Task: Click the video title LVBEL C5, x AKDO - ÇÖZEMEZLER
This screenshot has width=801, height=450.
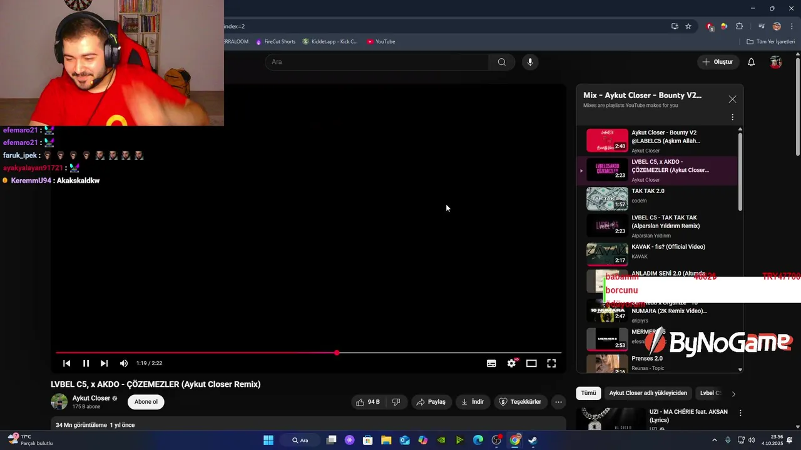Action: tap(156, 384)
